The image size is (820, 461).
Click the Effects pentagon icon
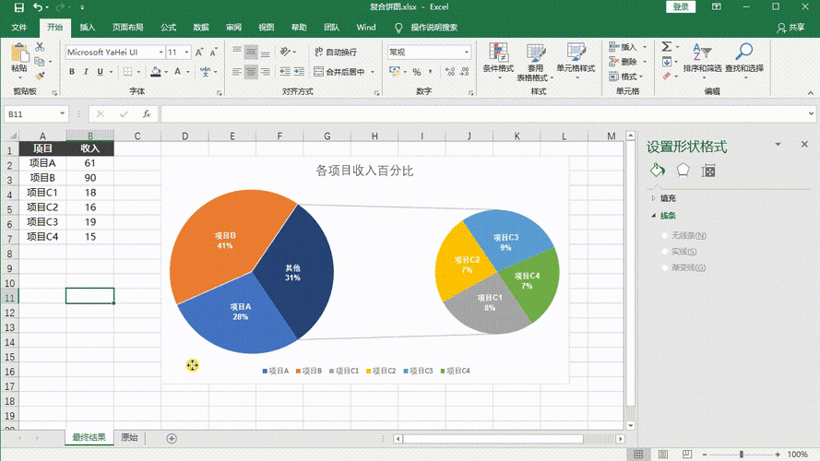click(683, 170)
